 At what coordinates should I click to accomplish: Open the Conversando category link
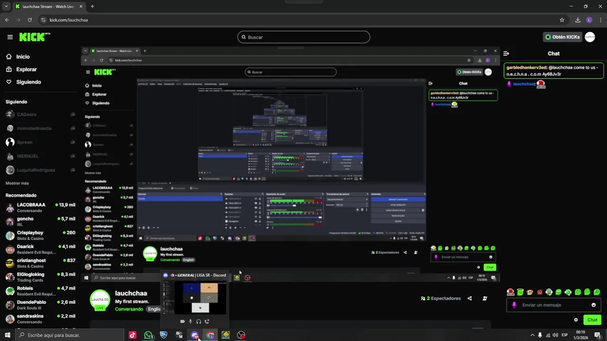(x=129, y=309)
